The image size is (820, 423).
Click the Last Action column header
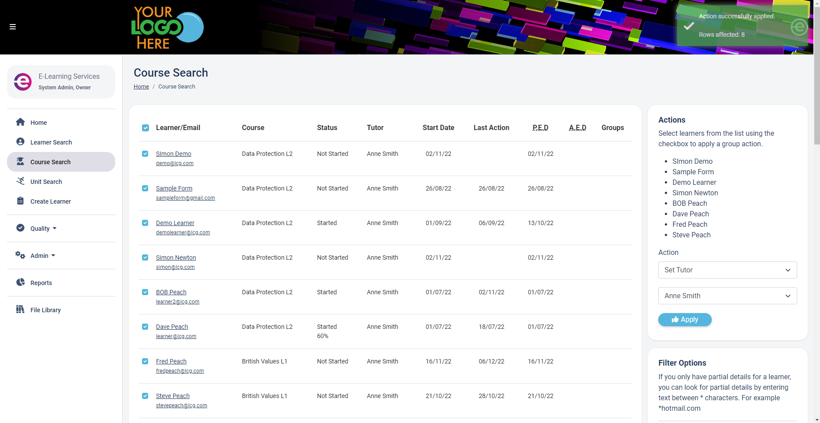491,128
